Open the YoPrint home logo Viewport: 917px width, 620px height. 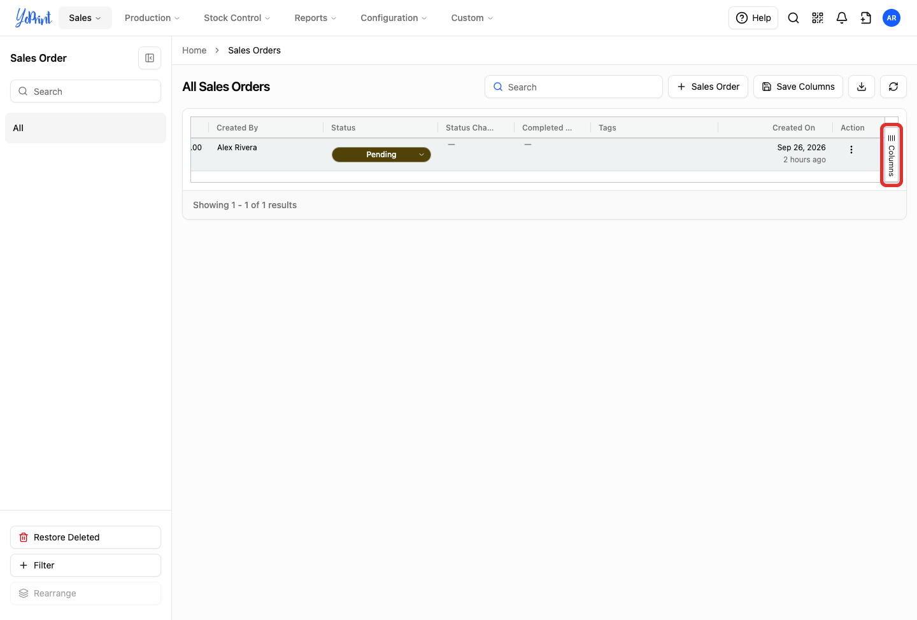[34, 18]
